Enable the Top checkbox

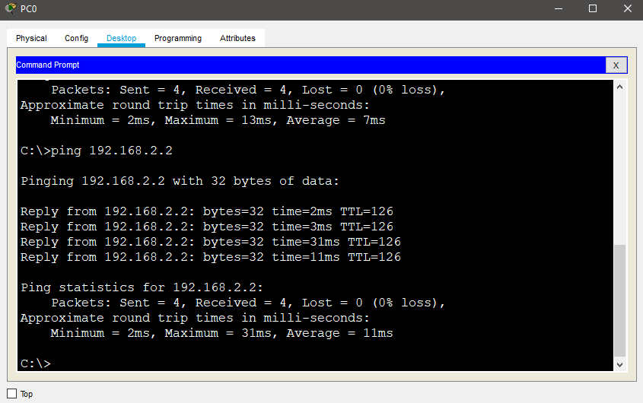[x=12, y=394]
